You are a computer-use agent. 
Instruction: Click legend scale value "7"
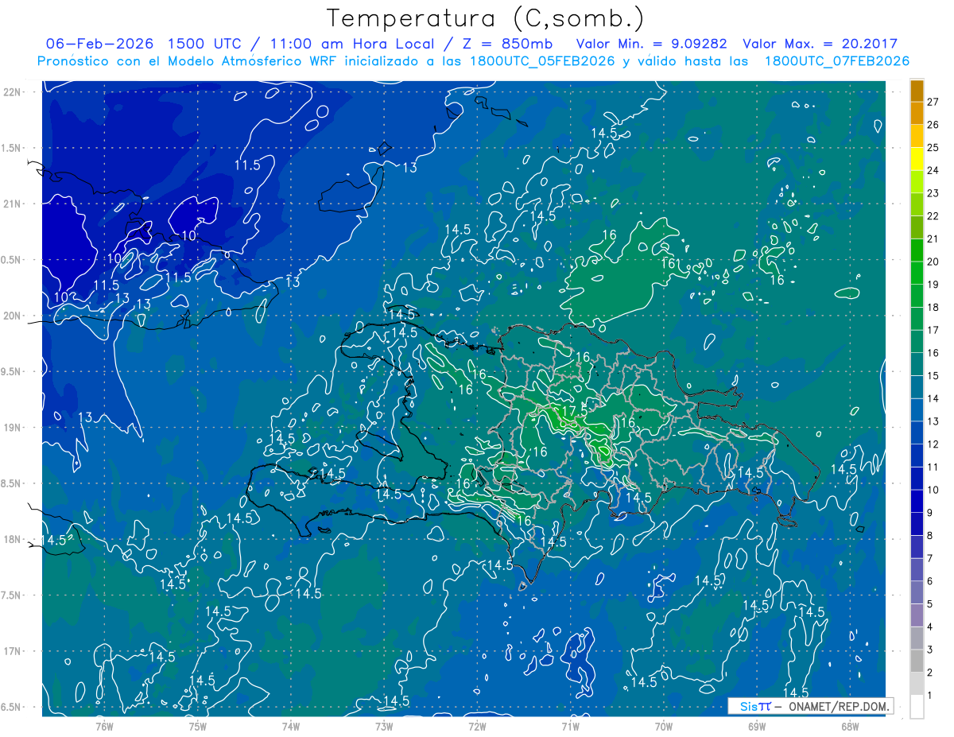(x=930, y=558)
